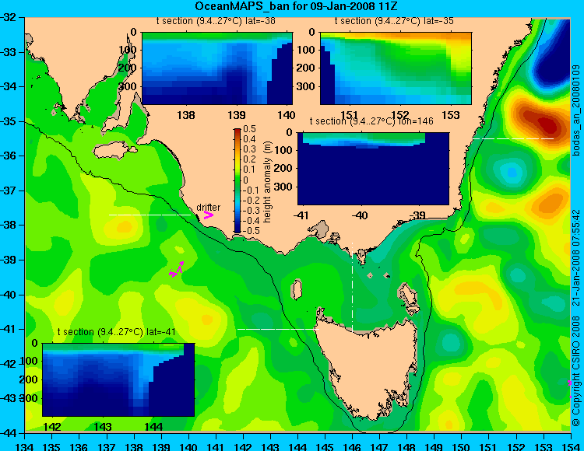Click the dark red eddy off the east coast
The width and height of the screenshot is (584, 451).
coord(540,121)
